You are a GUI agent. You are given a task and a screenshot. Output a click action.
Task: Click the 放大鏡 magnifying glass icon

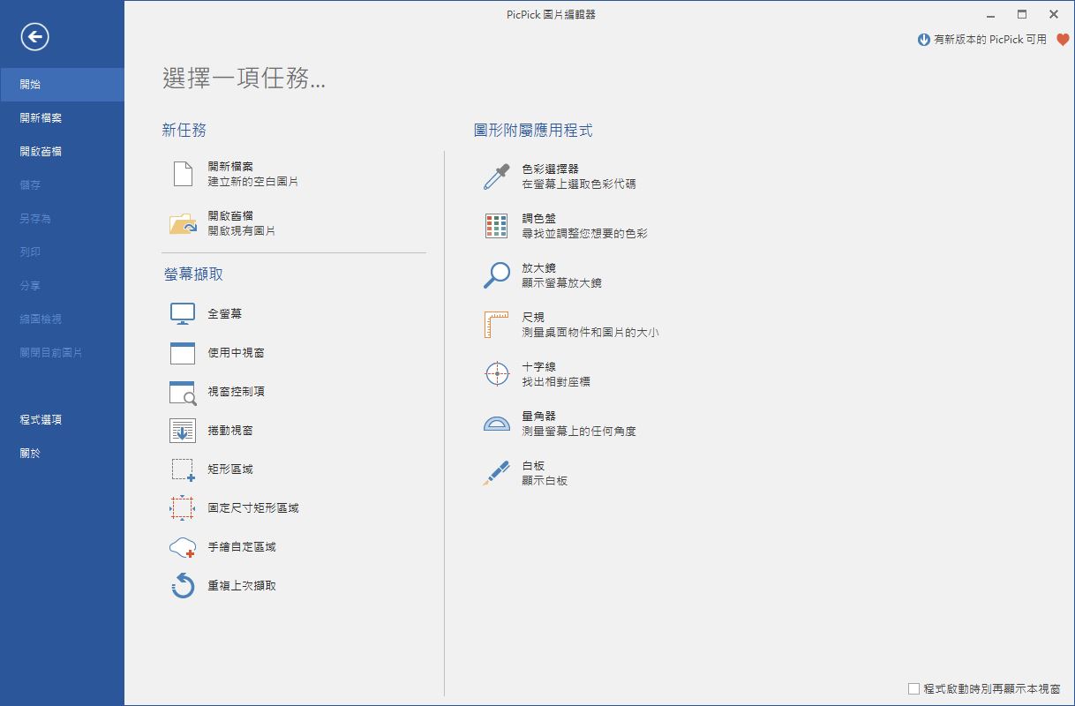coord(497,274)
